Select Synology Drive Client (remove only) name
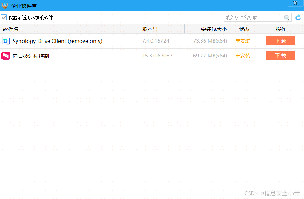 [57, 41]
